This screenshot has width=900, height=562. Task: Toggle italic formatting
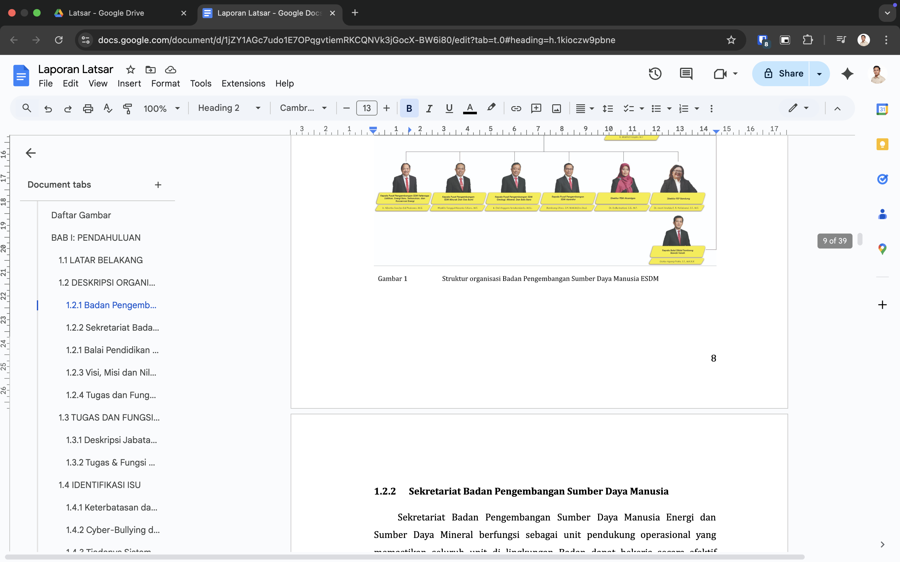tap(429, 108)
